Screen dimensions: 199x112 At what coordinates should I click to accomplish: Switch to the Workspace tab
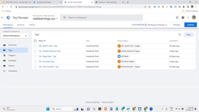pyautogui.click(x=8, y=25)
